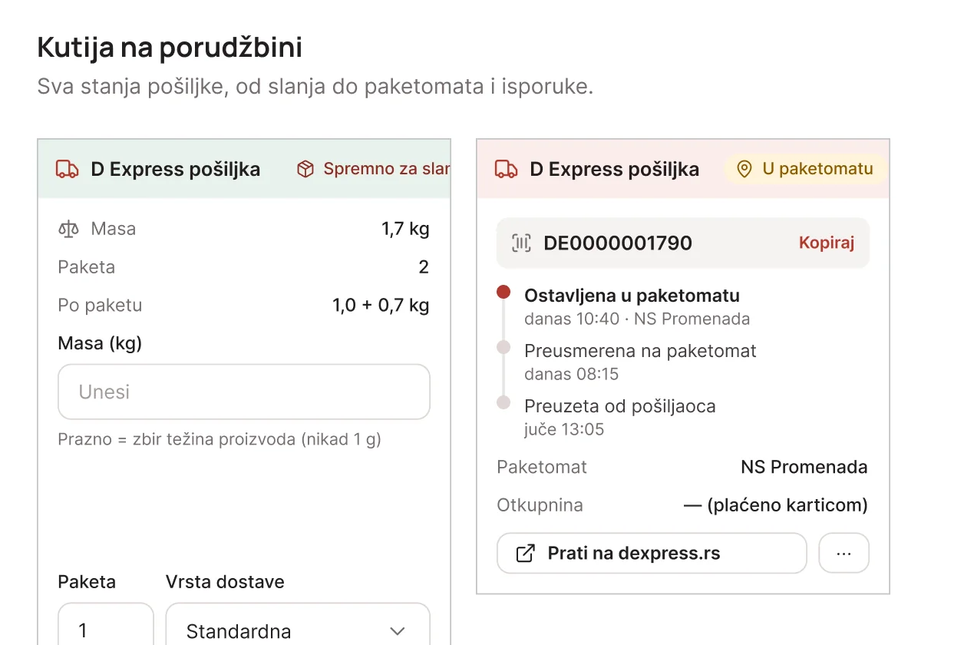The image size is (964, 645).
Task: Click the juče 13:05 timestamp
Action: pyautogui.click(x=564, y=430)
